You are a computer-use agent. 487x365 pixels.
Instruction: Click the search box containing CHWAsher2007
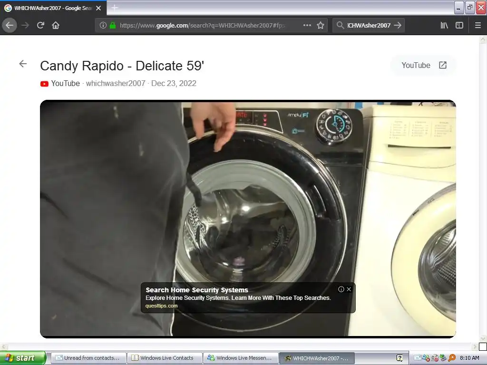(369, 26)
